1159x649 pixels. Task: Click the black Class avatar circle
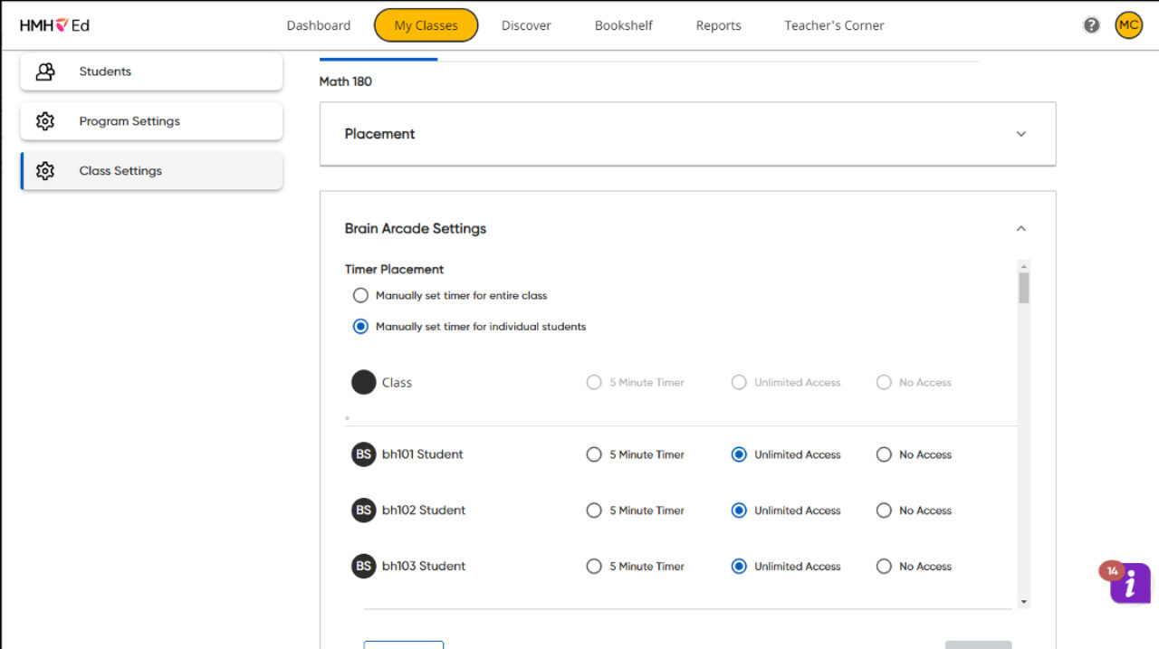[x=363, y=382]
